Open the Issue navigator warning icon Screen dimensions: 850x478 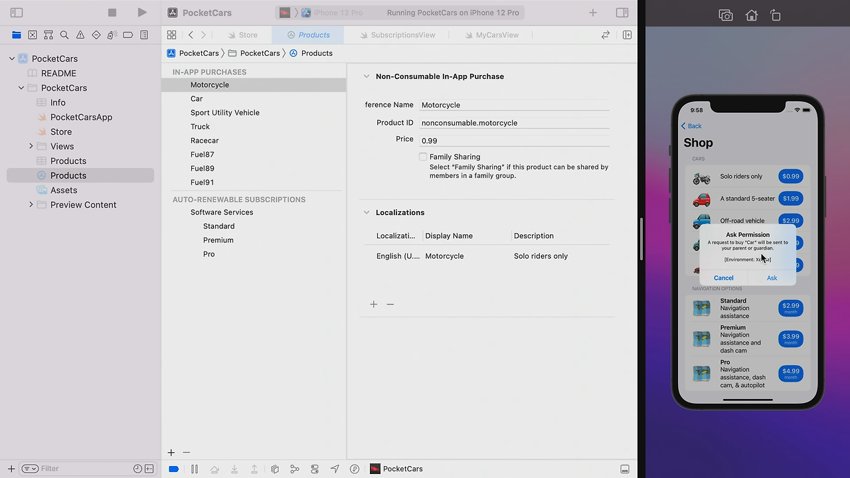80,35
